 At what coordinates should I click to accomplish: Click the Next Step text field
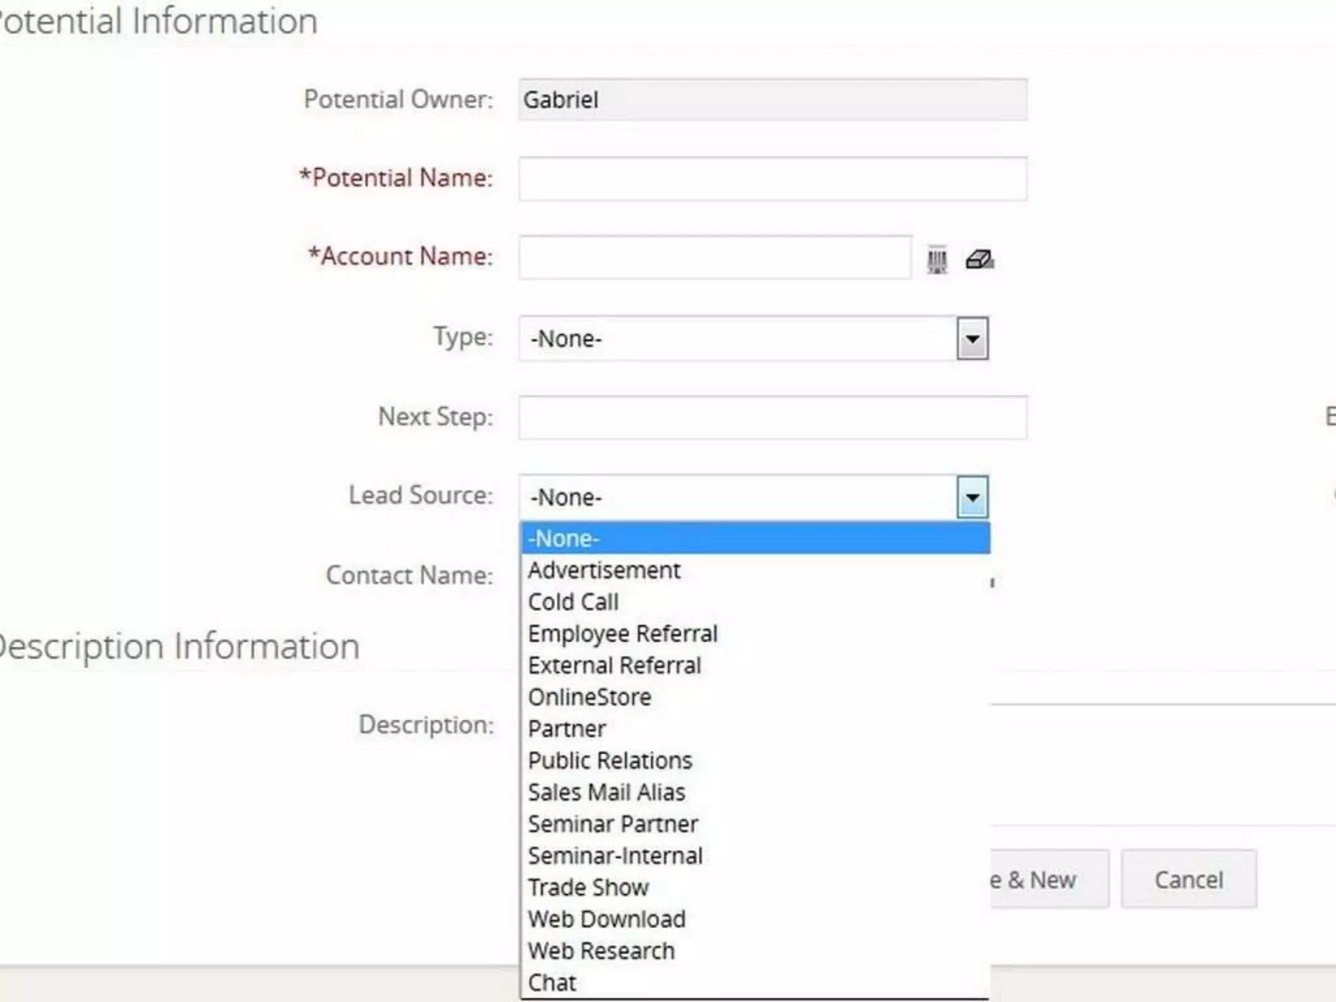coord(772,417)
